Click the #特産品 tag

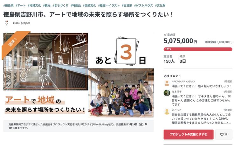[x=76, y=5]
